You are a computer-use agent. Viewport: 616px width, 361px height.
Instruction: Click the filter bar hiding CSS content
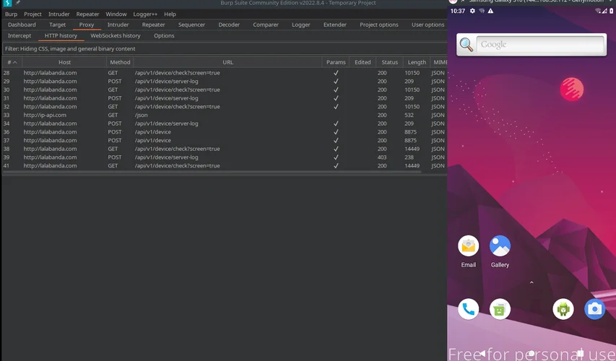(225, 48)
